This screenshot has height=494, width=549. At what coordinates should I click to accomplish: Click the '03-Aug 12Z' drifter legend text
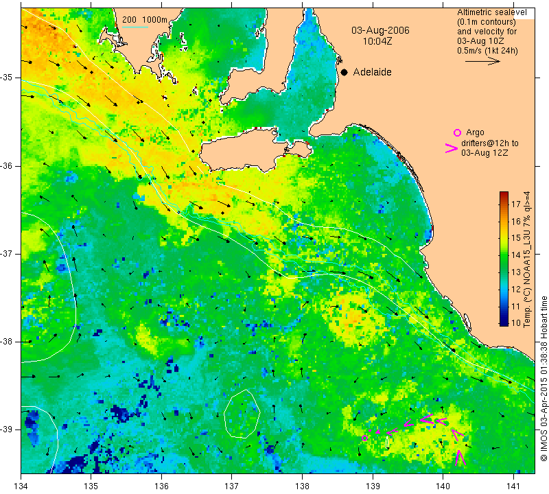(x=484, y=153)
